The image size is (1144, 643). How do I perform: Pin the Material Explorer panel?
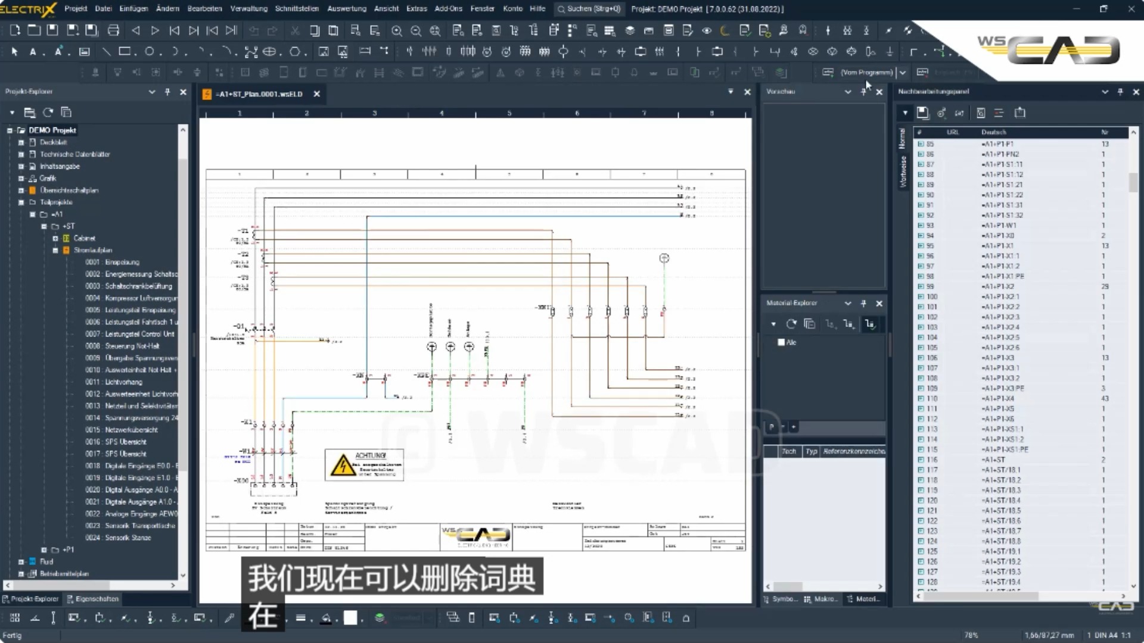(863, 303)
